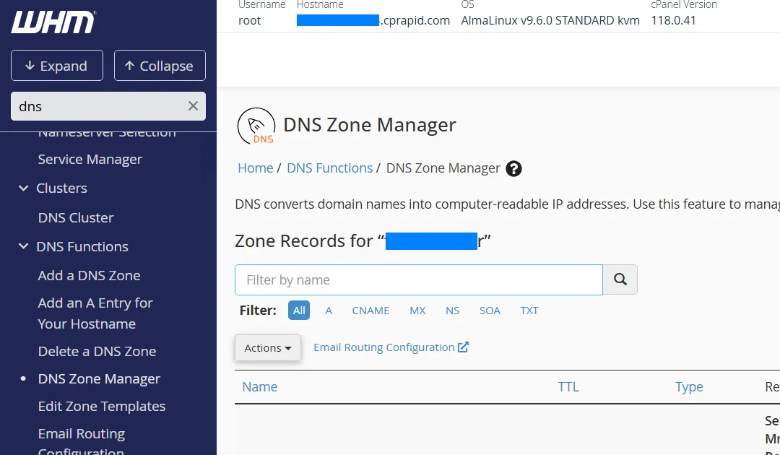The height and width of the screenshot is (455, 780).
Task: Filter records by TXT type
Action: tap(529, 311)
